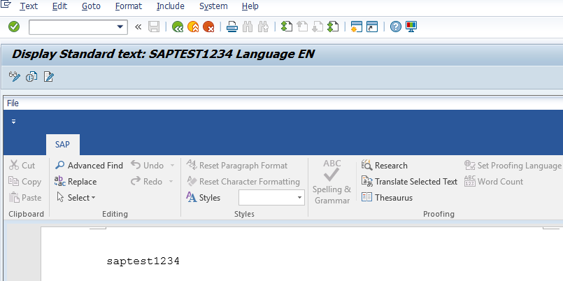Click the Cut command
Image resolution: width=563 pixels, height=281 pixels.
pos(22,166)
